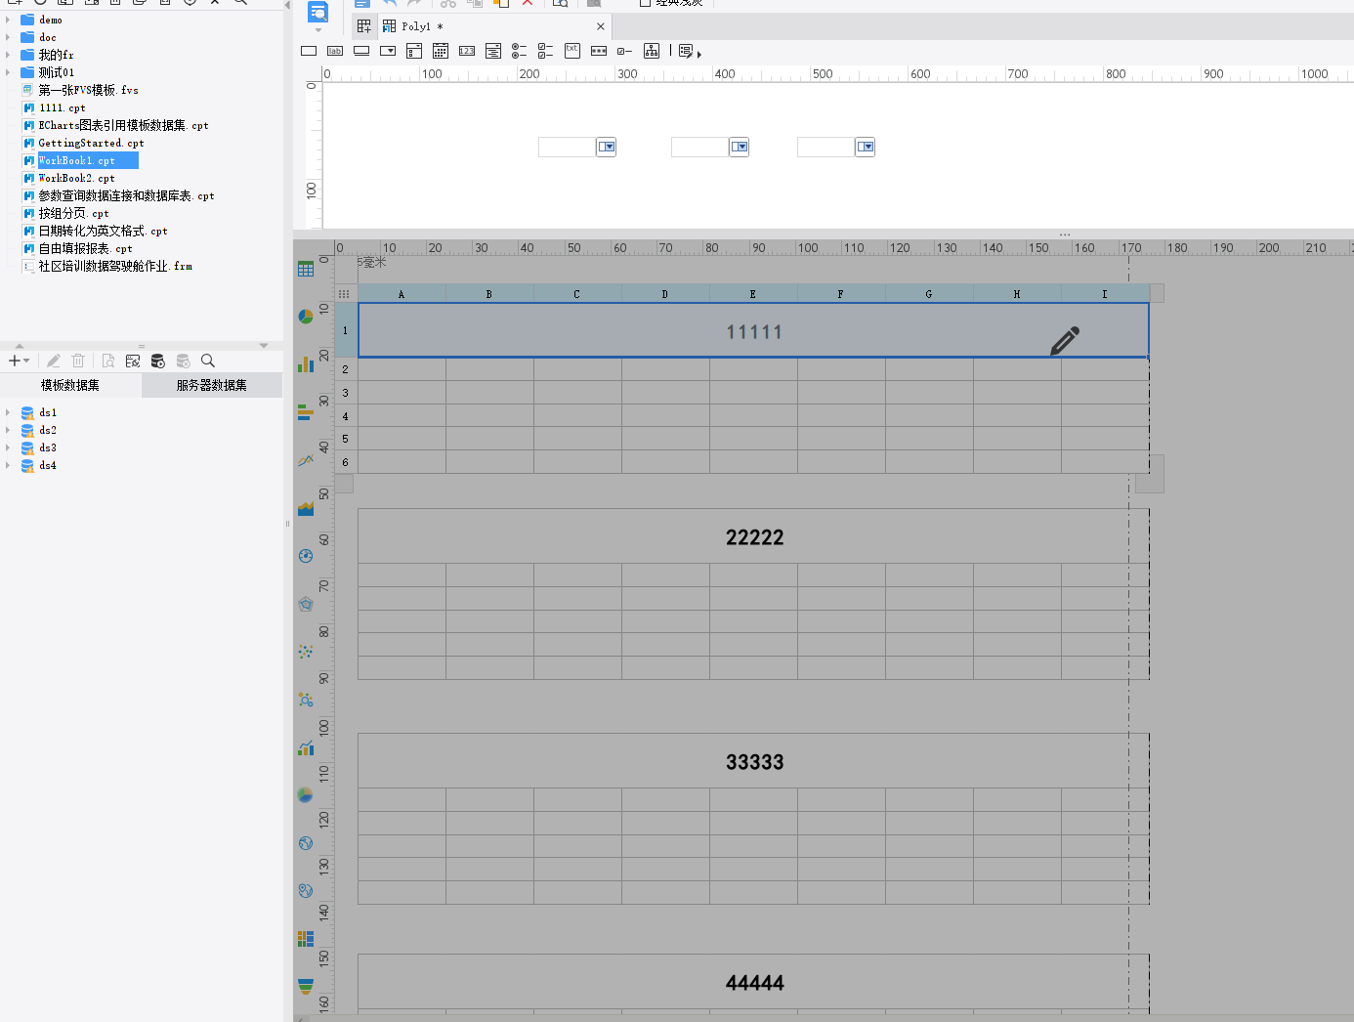Collapse the file tree panel up arrow

click(x=19, y=346)
